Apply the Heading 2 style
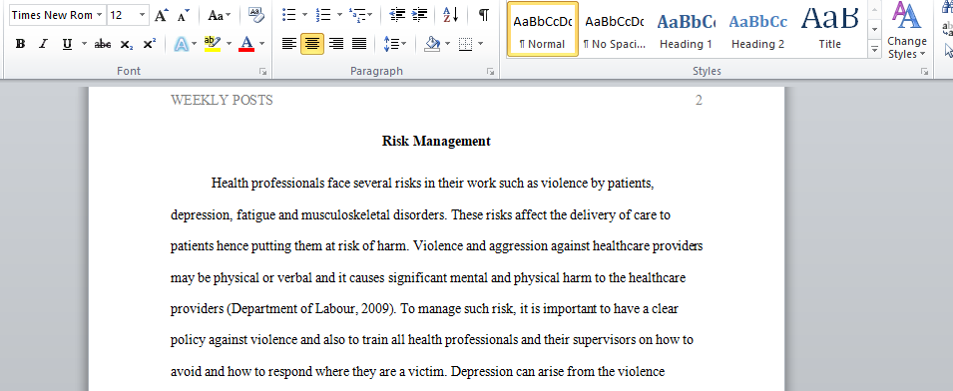953x391 pixels. point(757,29)
